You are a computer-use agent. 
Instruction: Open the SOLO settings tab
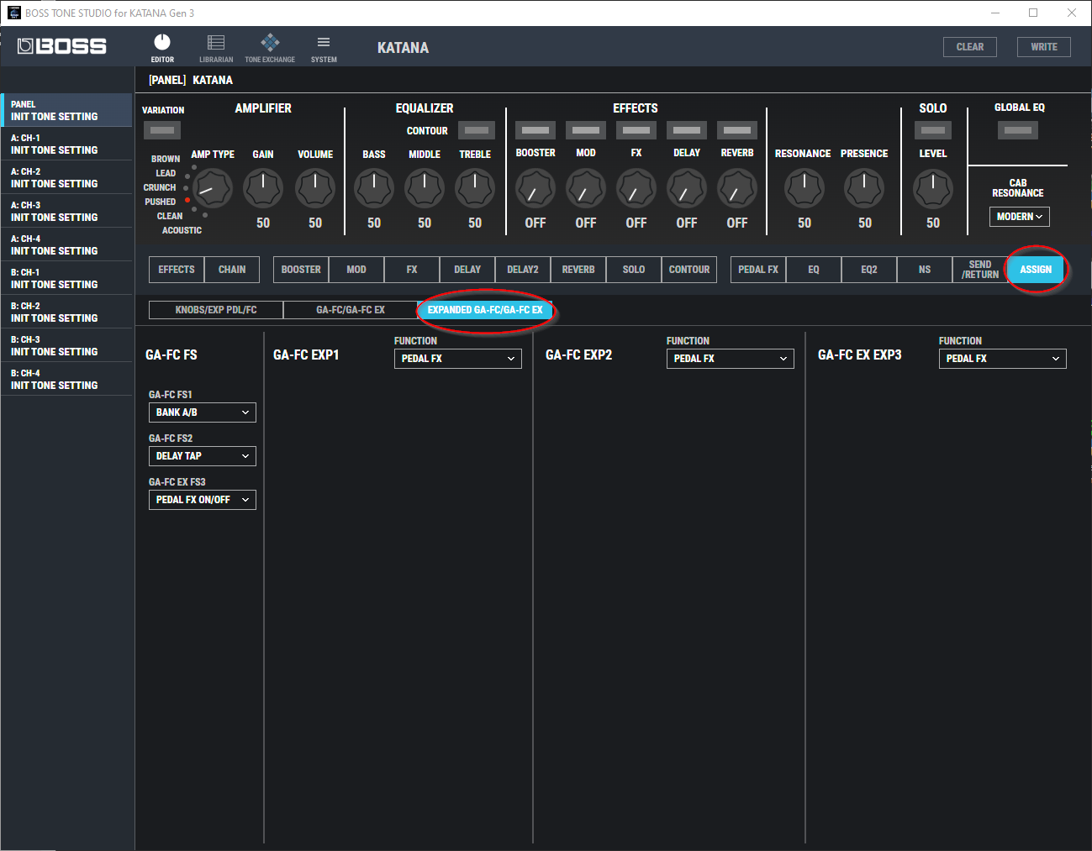pos(634,270)
